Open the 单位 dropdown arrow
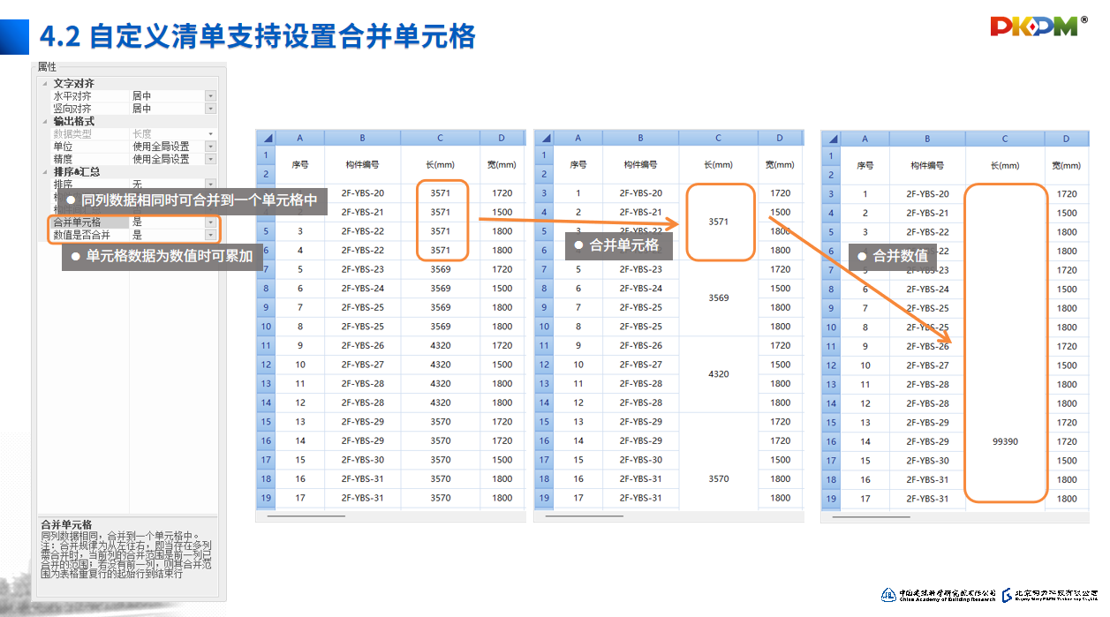Screen dimensions: 1110x617 tap(210, 147)
